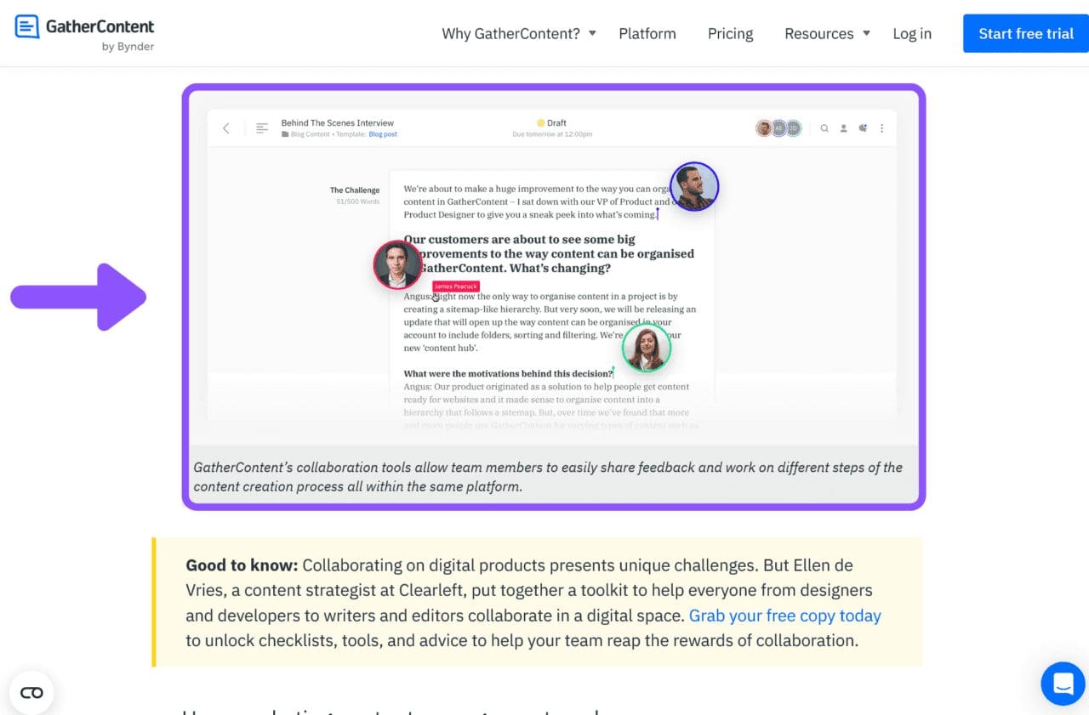
Task: Open the Pricing page
Action: pyautogui.click(x=730, y=33)
